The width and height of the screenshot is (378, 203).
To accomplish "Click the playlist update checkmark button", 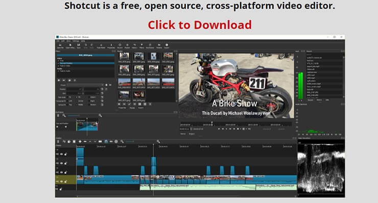I will pos(129,104).
